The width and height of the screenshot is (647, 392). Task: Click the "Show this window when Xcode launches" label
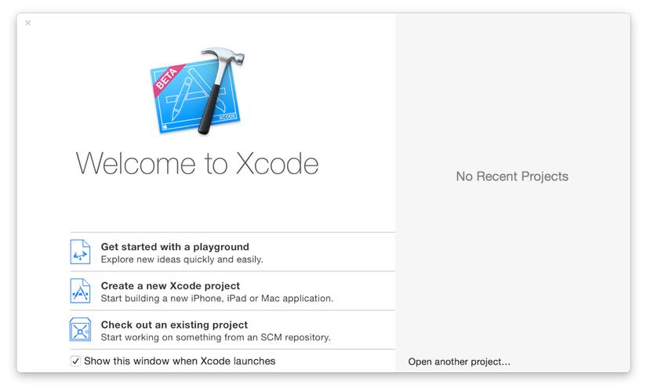[180, 361]
